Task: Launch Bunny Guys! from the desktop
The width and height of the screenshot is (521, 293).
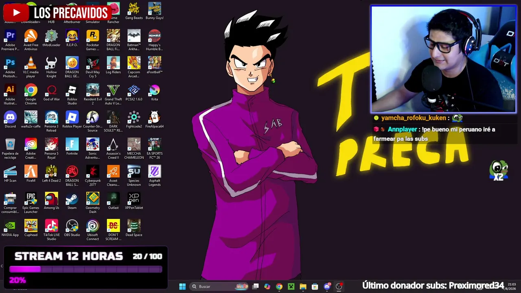Action: 155,11
